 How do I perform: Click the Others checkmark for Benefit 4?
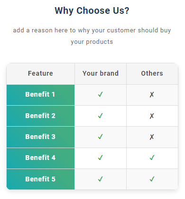tap(152, 158)
